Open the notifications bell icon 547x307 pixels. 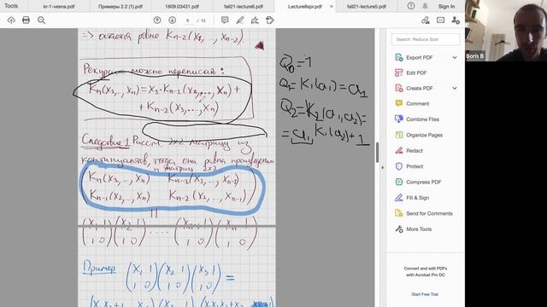point(425,6)
